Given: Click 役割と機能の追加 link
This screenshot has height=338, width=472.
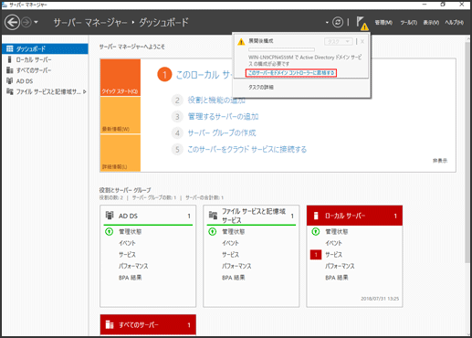Looking at the screenshot, I should coord(216,100).
